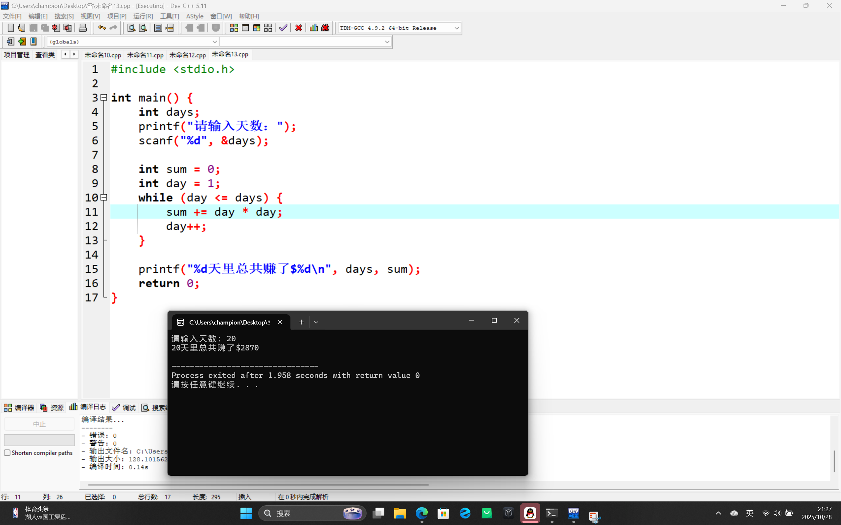
Task: Collapse the main function fold at line 3
Action: 103,98
